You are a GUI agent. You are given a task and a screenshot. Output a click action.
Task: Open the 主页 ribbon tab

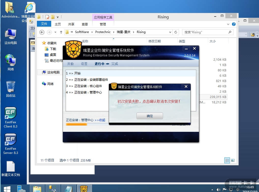click(58, 24)
